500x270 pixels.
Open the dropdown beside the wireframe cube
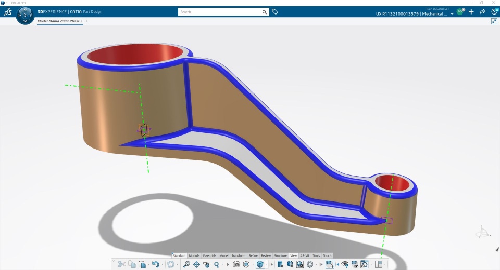pyautogui.click(x=253, y=265)
